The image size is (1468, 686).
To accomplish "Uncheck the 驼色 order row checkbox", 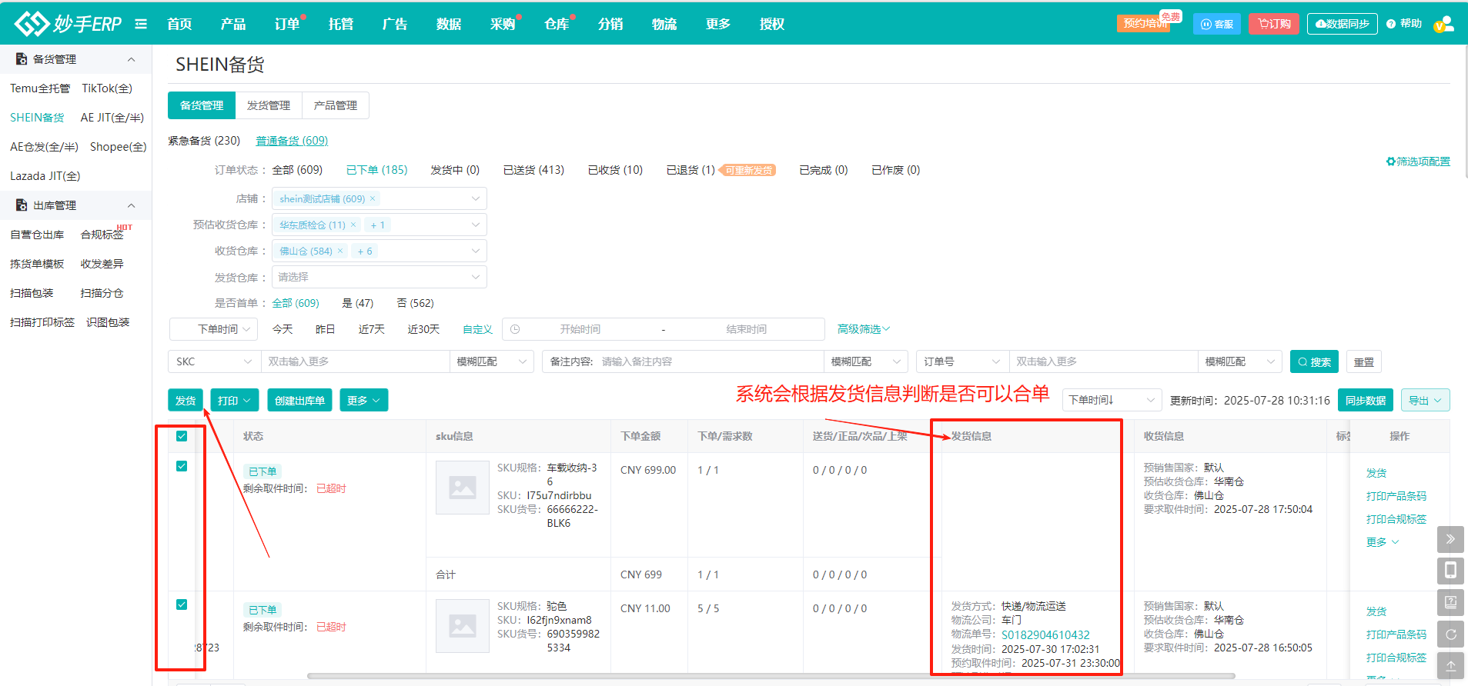I will pyautogui.click(x=182, y=604).
